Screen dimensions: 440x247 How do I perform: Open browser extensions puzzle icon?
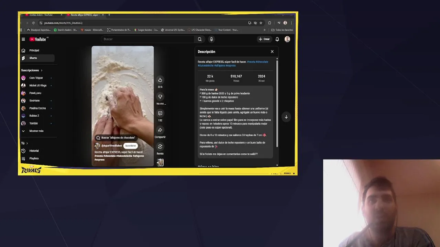[270, 23]
